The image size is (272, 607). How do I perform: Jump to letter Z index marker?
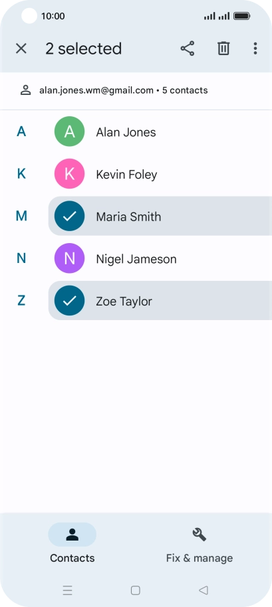[21, 300]
